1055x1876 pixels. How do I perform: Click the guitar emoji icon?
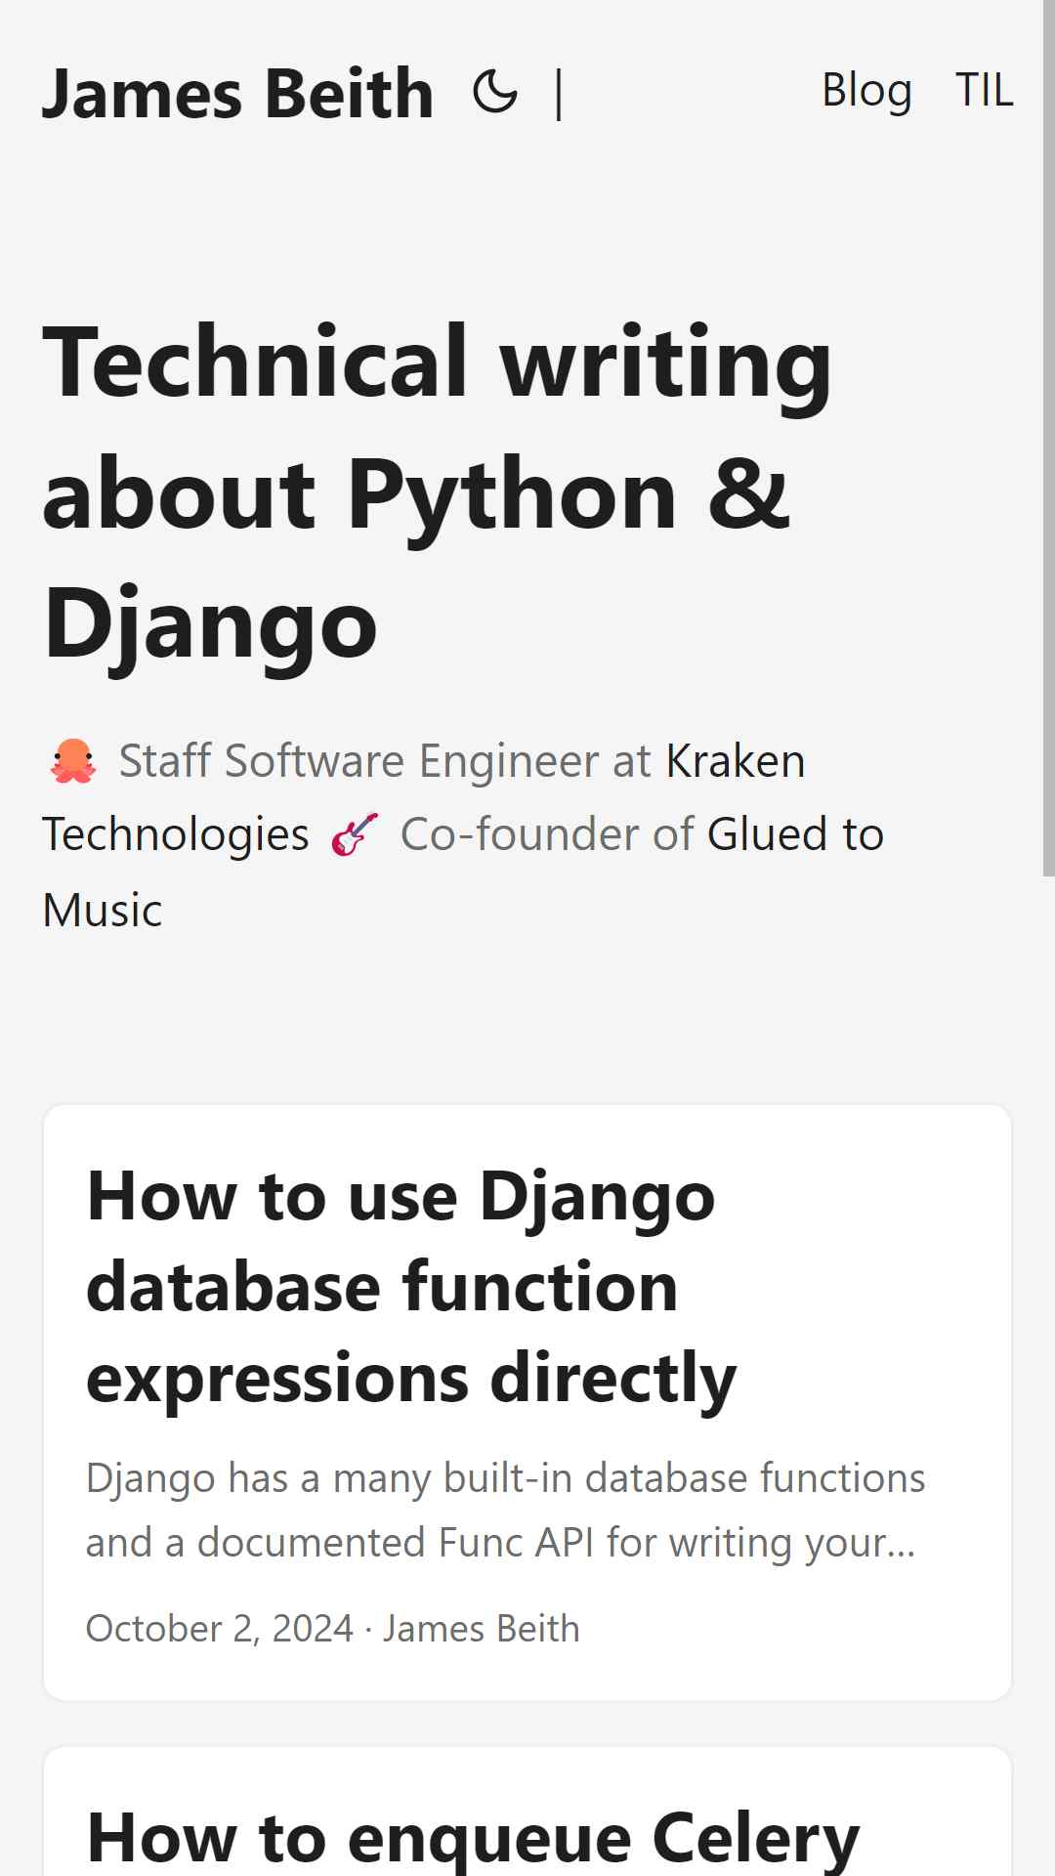point(355,834)
